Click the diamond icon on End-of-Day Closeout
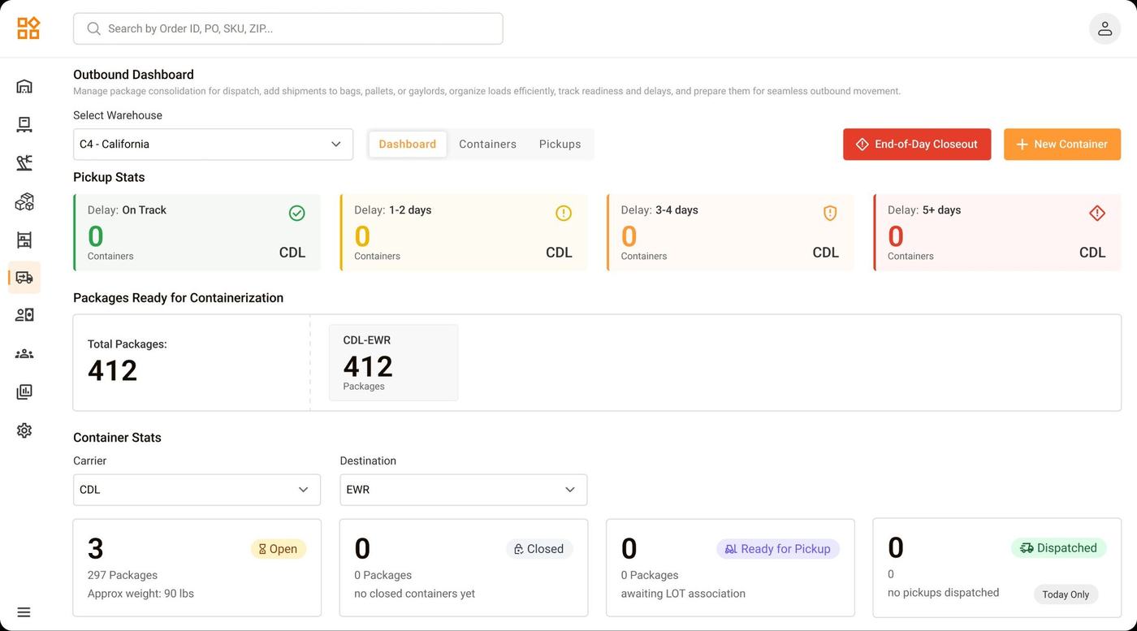Image resolution: width=1137 pixels, height=631 pixels. pos(862,145)
